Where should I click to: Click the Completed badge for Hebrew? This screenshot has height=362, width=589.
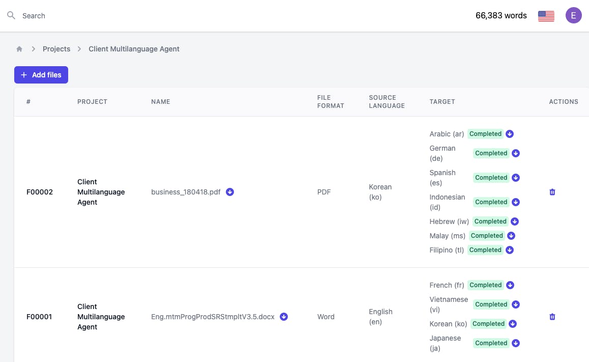point(490,221)
